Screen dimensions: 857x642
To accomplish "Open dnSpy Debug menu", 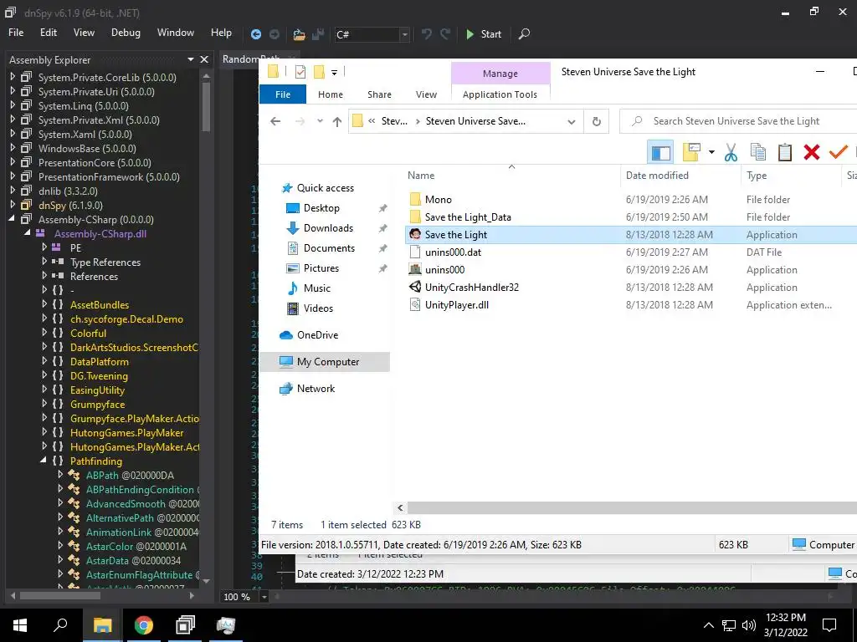I will [126, 33].
